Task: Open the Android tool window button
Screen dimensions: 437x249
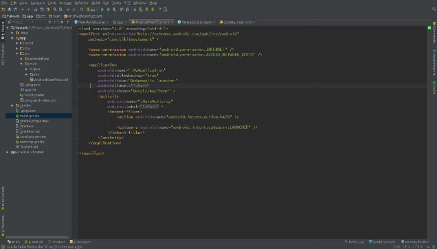Action: coord(34,242)
